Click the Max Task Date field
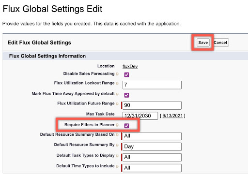The height and width of the screenshot is (190, 248). [140, 116]
